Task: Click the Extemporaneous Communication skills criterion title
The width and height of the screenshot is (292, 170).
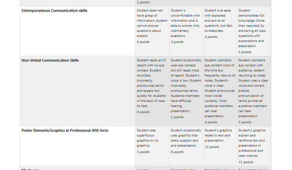Action: 55,10
